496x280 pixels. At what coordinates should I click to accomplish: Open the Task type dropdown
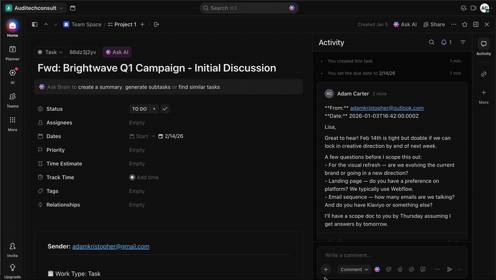point(50,53)
